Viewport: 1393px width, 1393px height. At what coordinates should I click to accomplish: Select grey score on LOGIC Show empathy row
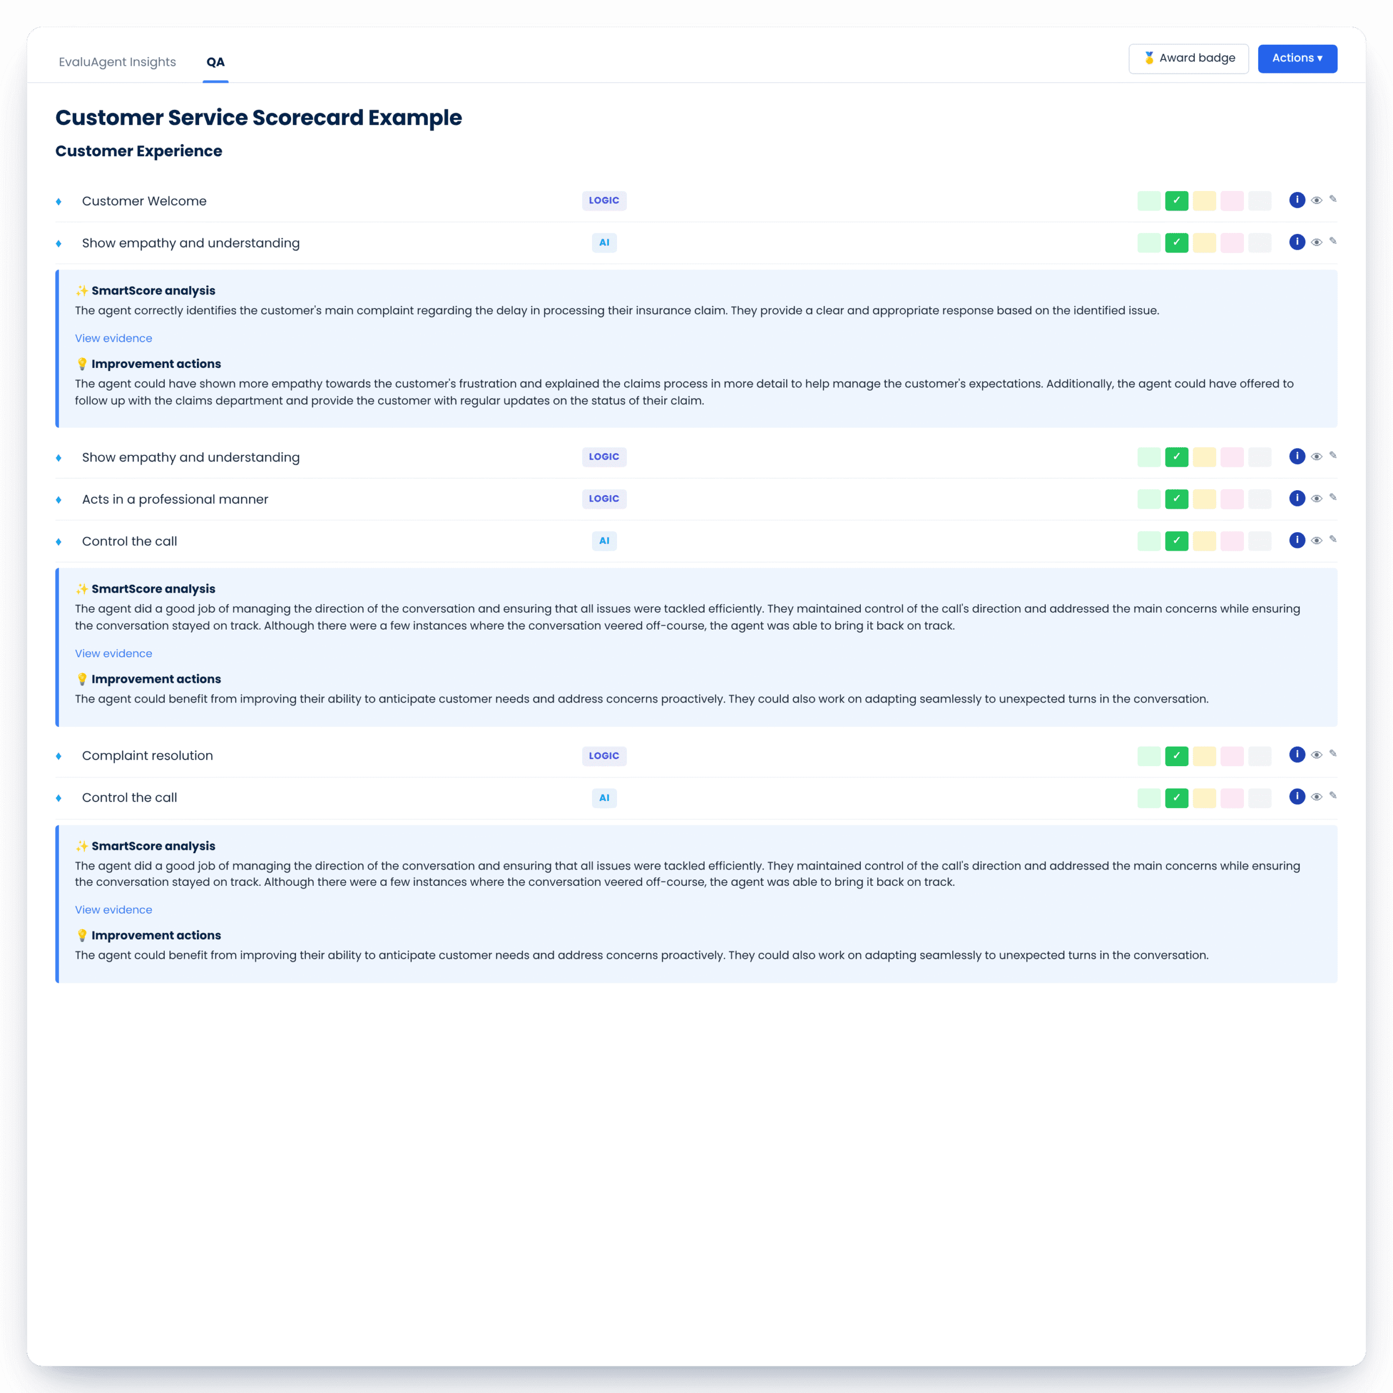[x=1259, y=457]
